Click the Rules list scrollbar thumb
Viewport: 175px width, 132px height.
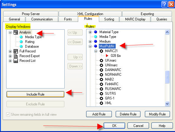[167, 77]
